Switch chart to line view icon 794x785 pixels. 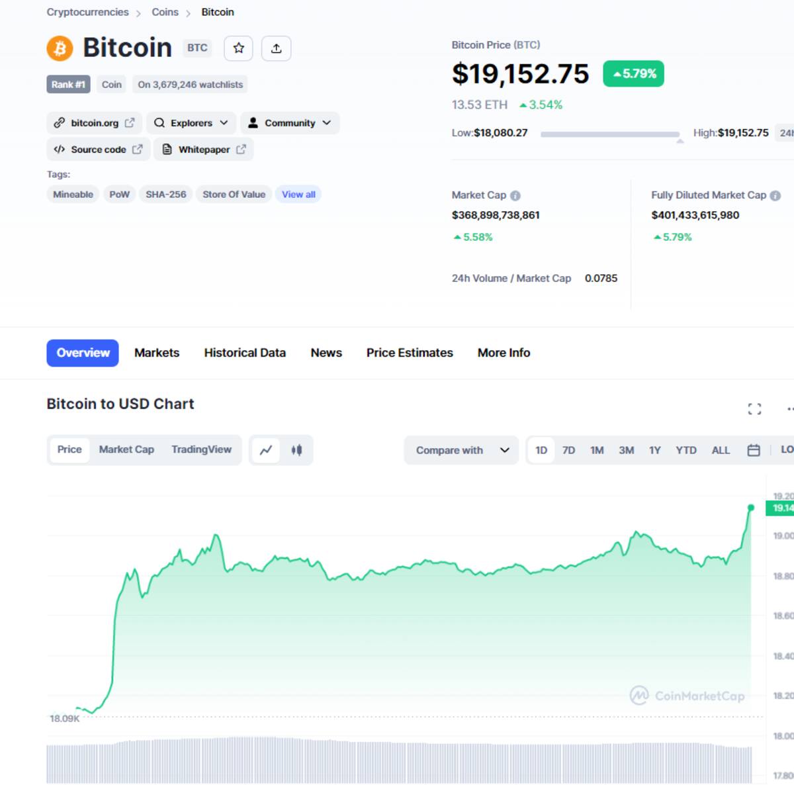point(266,450)
